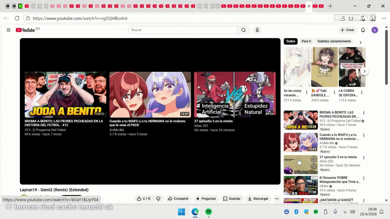This screenshot has width=390, height=219.
Task: Click the search magnifier button
Action: (x=243, y=30)
